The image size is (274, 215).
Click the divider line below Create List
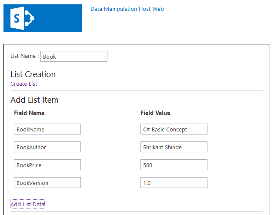[137, 91]
